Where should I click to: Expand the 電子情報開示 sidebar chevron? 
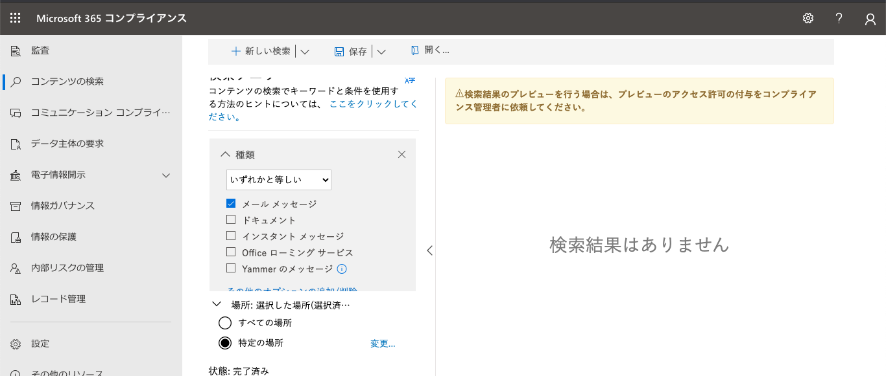(x=166, y=175)
